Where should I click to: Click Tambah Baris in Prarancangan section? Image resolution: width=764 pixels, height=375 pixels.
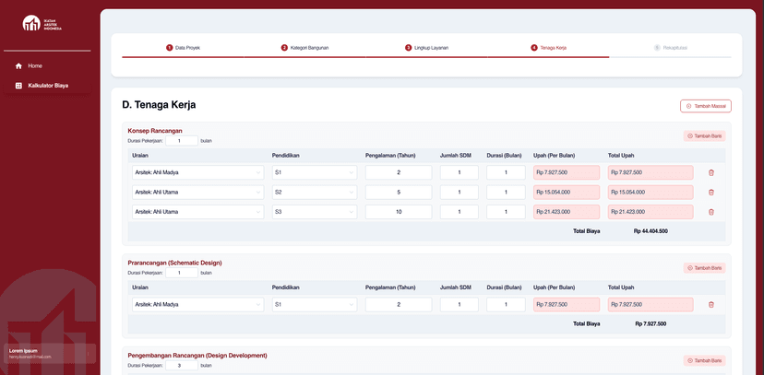[x=704, y=268]
